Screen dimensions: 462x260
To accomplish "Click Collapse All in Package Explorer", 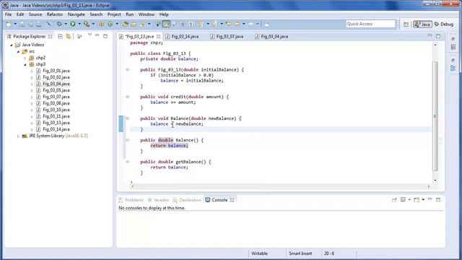I will click(x=60, y=36).
